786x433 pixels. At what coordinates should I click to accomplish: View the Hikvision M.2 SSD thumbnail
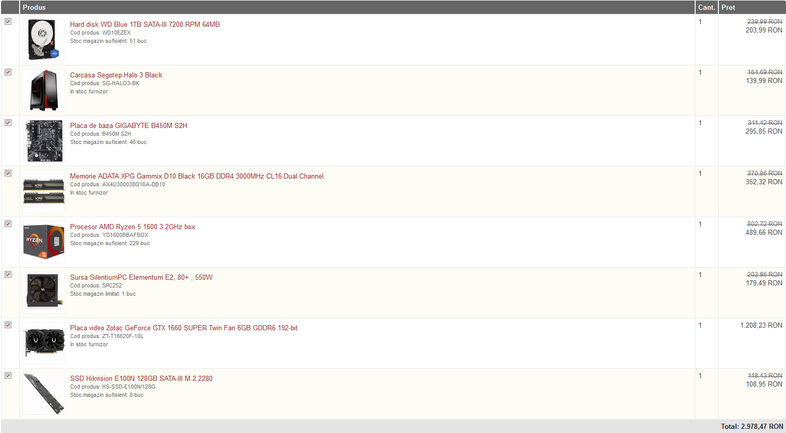click(x=44, y=394)
